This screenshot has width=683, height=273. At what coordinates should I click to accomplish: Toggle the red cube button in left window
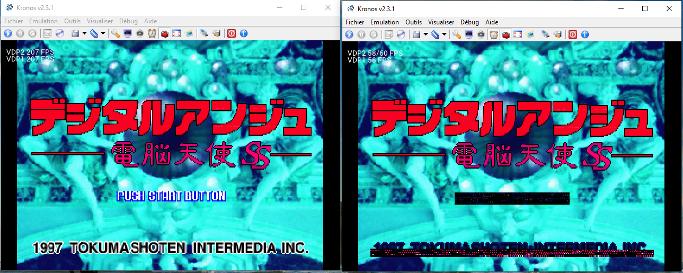164,33
